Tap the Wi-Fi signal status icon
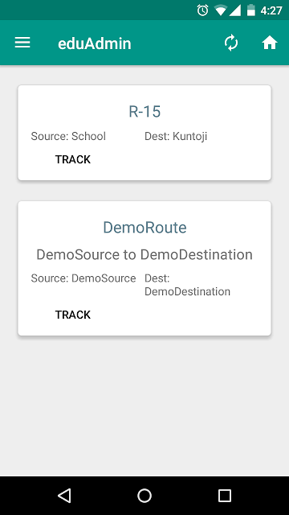Image resolution: width=289 pixels, height=515 pixels. coord(221,10)
